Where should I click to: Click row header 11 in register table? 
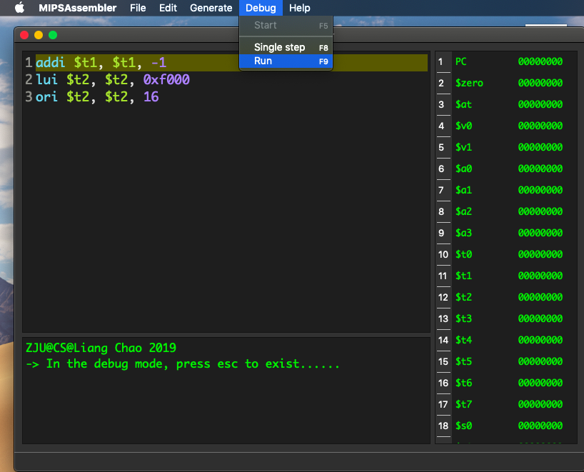click(x=443, y=276)
